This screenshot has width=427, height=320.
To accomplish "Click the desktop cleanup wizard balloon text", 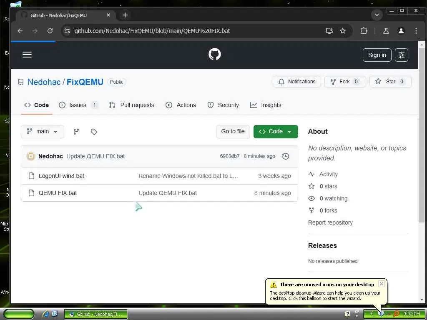I will click(325, 295).
